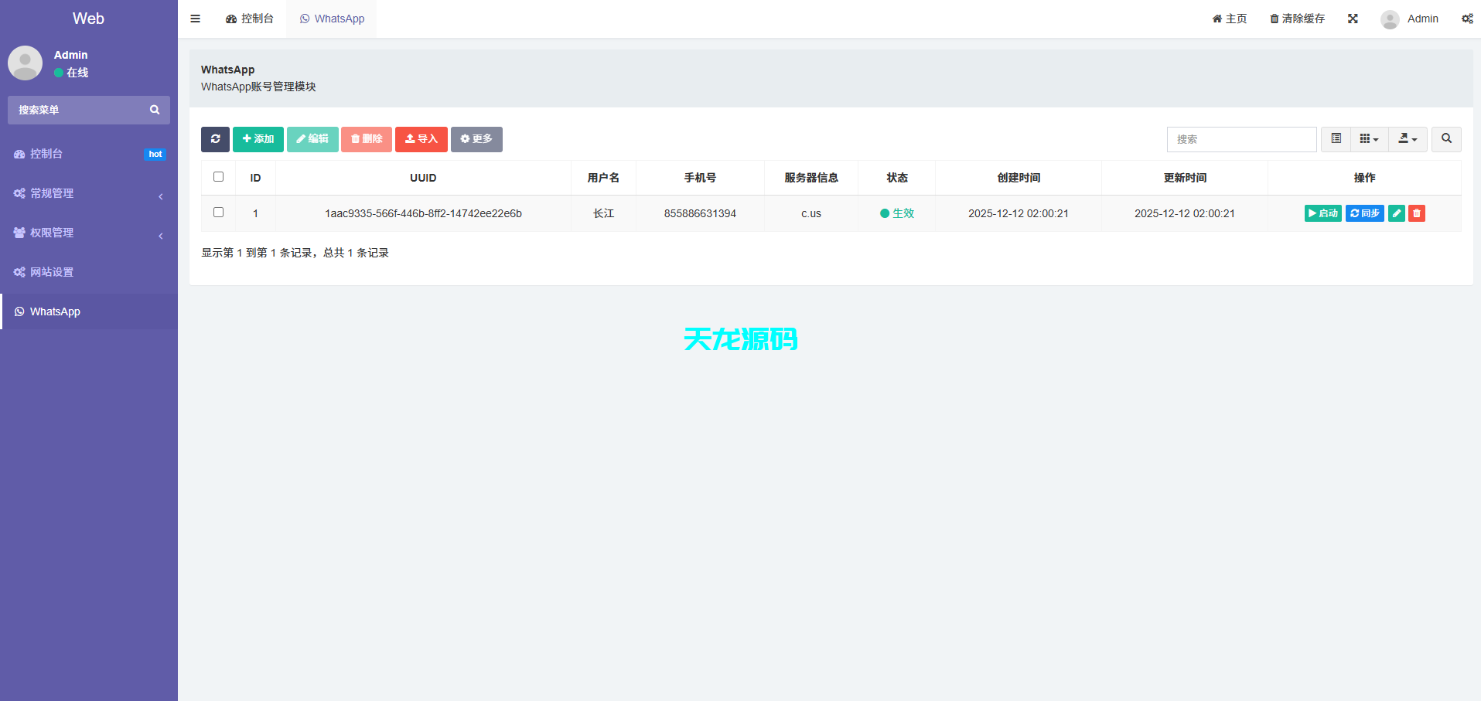Check the header select-all checkbox
This screenshot has height=701, width=1481.
coord(218,176)
